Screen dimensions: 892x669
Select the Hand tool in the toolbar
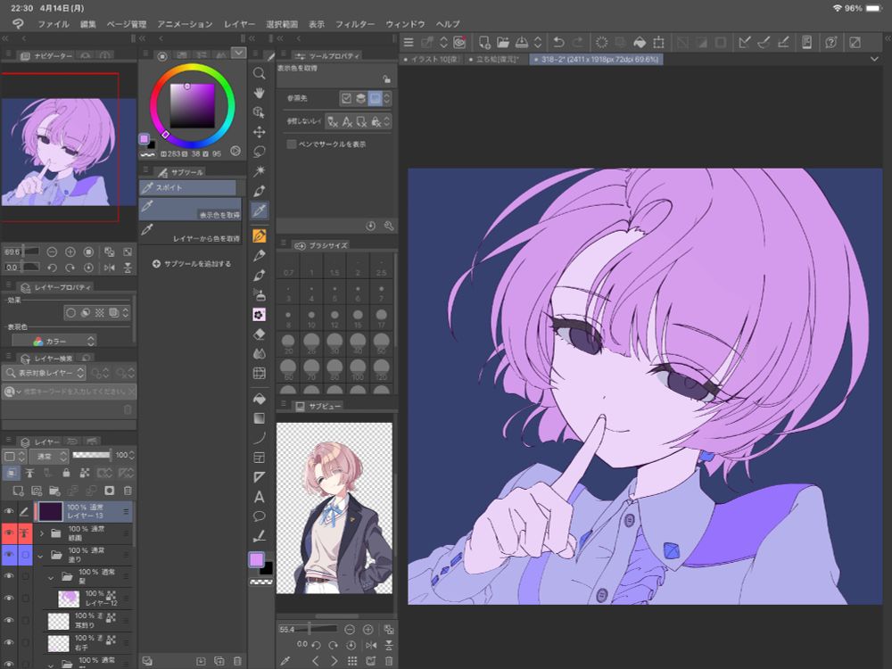(260, 93)
